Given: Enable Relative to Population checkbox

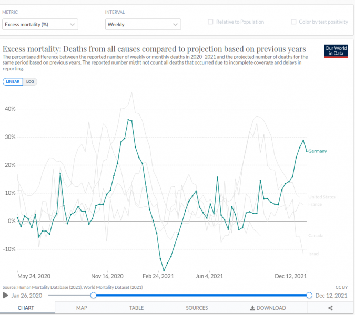Looking at the screenshot, I should pyautogui.click(x=211, y=22).
